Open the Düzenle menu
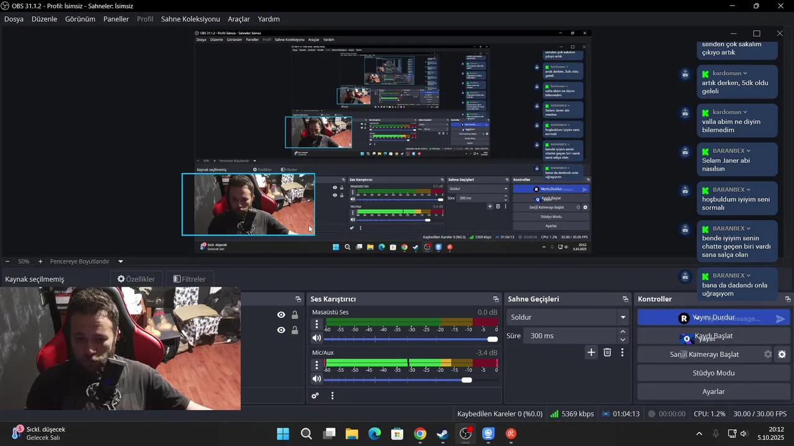The image size is (794, 446). (44, 19)
